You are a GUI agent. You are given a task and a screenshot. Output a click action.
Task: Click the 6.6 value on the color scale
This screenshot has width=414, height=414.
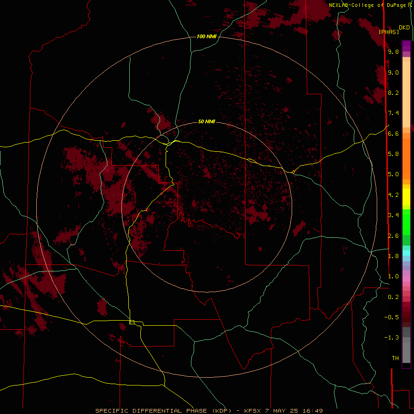tap(393, 133)
